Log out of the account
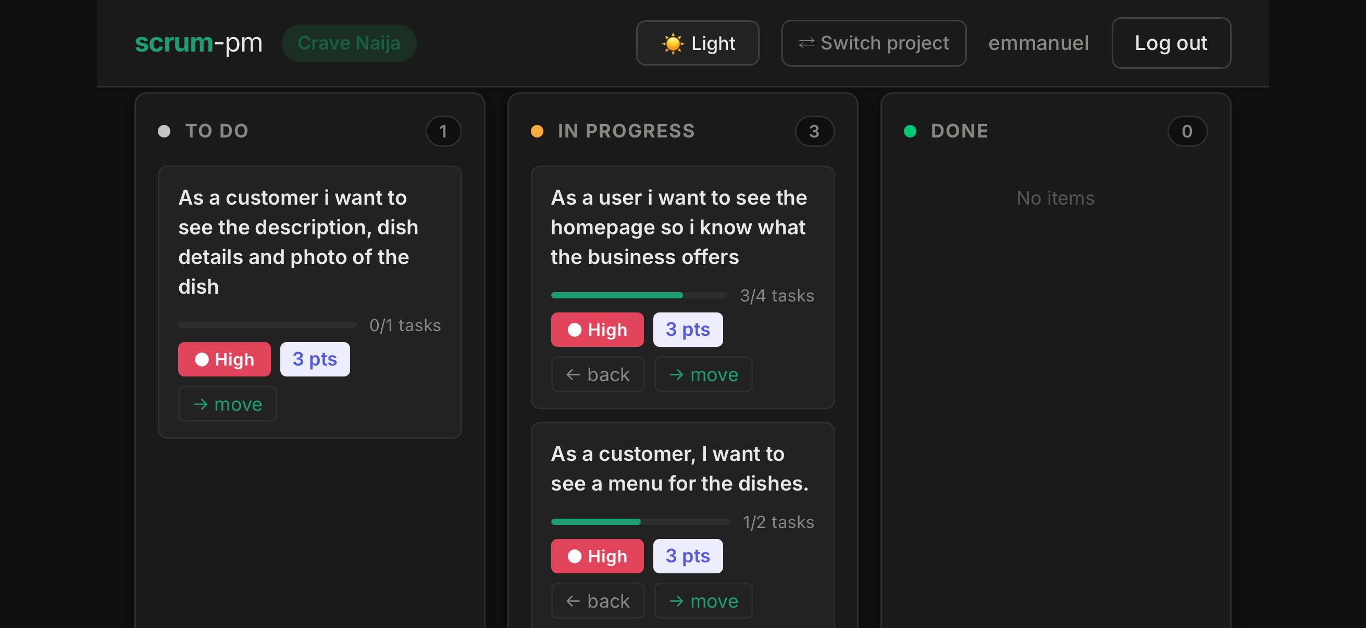Screen dimensions: 1366x628 [1171, 43]
